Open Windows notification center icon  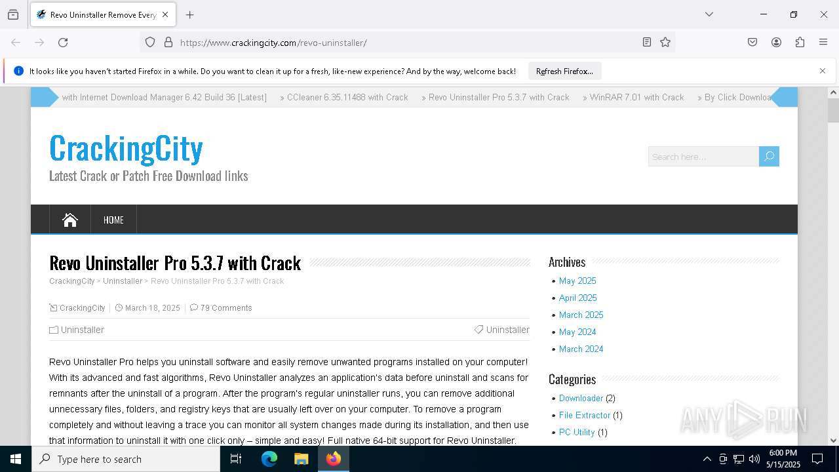817,459
